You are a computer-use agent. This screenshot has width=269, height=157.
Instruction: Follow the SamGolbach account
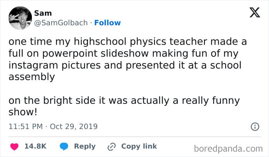tap(108, 23)
